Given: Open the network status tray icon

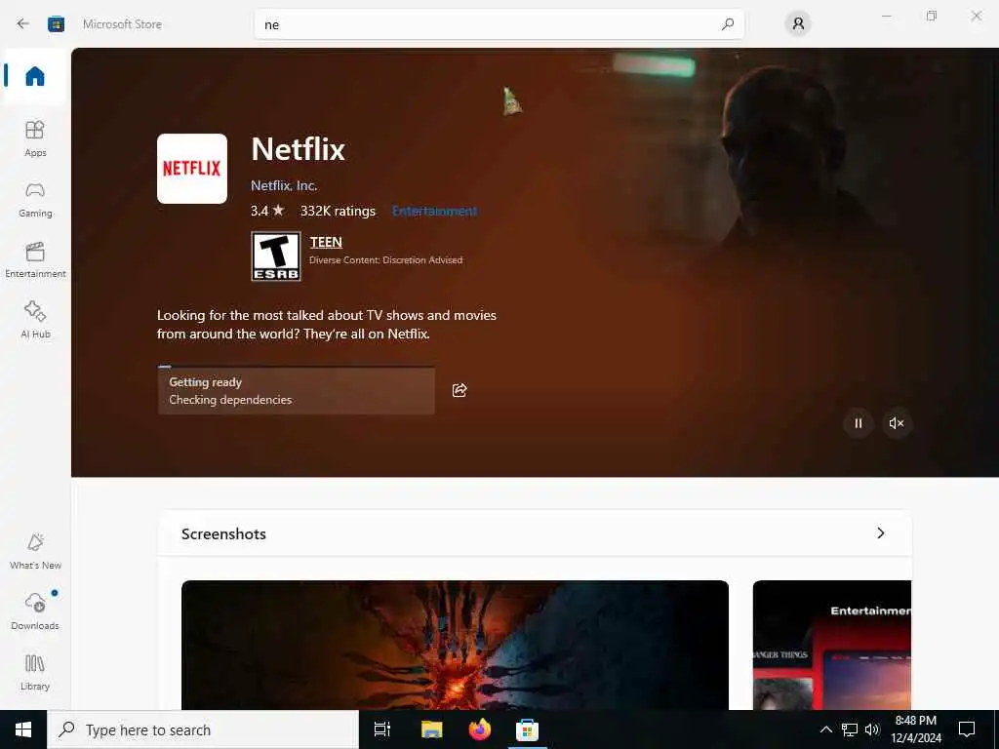Looking at the screenshot, I should tap(850, 729).
